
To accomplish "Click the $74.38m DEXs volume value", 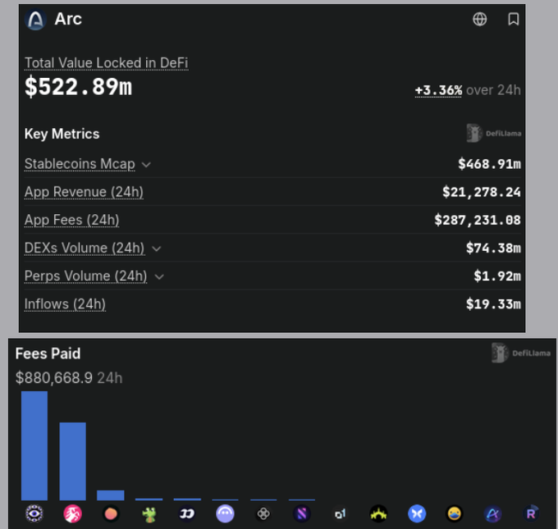I will pyautogui.click(x=493, y=248).
